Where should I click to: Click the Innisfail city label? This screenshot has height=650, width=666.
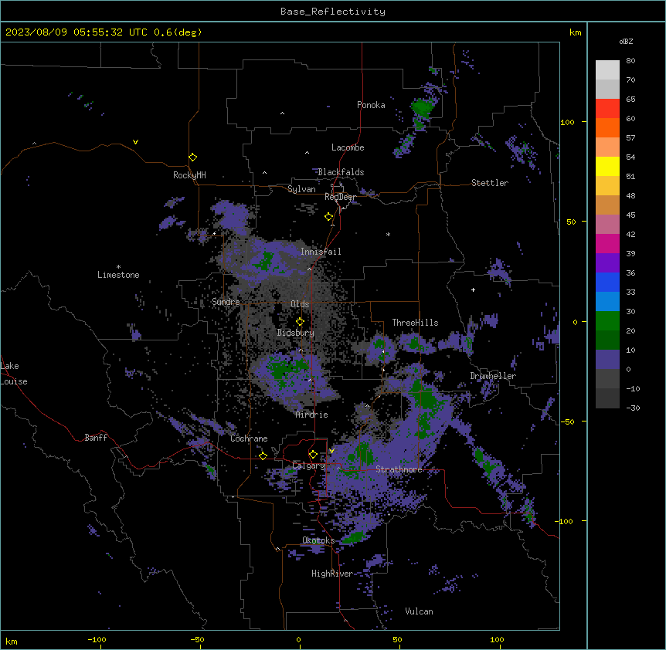(321, 252)
